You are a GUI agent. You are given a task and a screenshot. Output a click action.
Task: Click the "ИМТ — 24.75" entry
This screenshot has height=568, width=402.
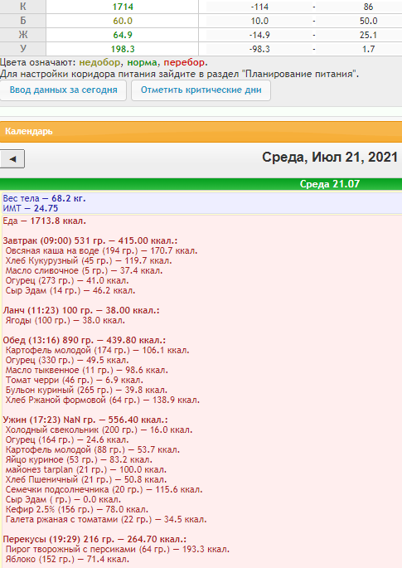[31, 208]
